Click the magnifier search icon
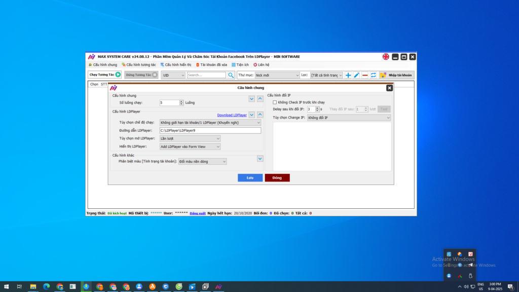Viewport: 519px width, 292px height. tap(231, 75)
